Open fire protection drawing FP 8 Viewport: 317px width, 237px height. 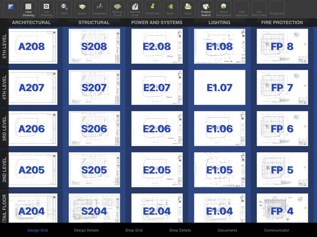(282, 46)
